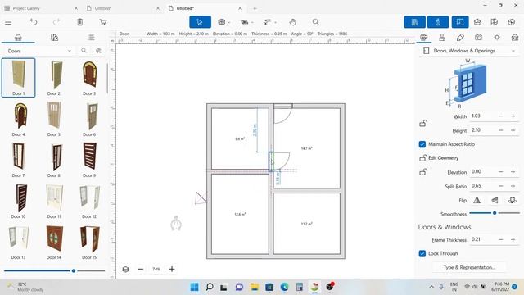Switch to 3D house view
This screenshot has width=524, height=295.
(x=477, y=22)
